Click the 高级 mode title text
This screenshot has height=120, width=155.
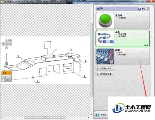click(x=117, y=50)
